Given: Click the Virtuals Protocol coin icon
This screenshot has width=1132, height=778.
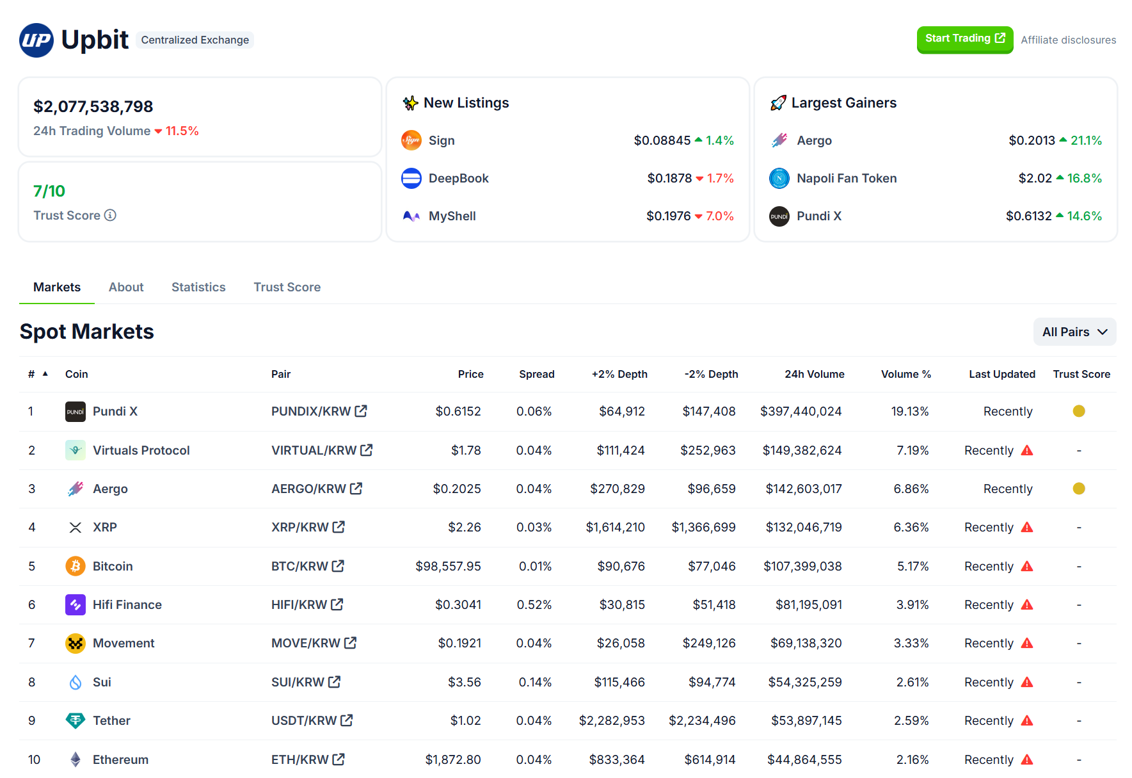Looking at the screenshot, I should point(76,450).
